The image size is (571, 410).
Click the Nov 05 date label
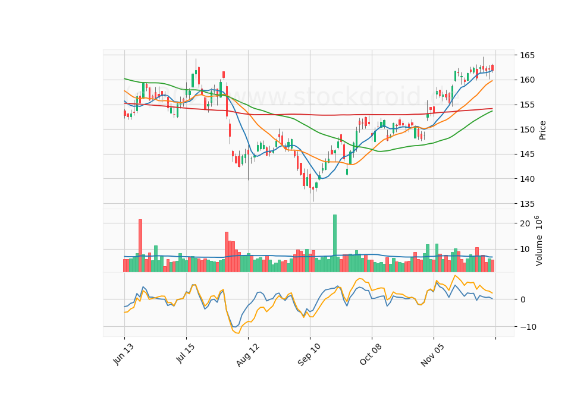(x=432, y=354)
